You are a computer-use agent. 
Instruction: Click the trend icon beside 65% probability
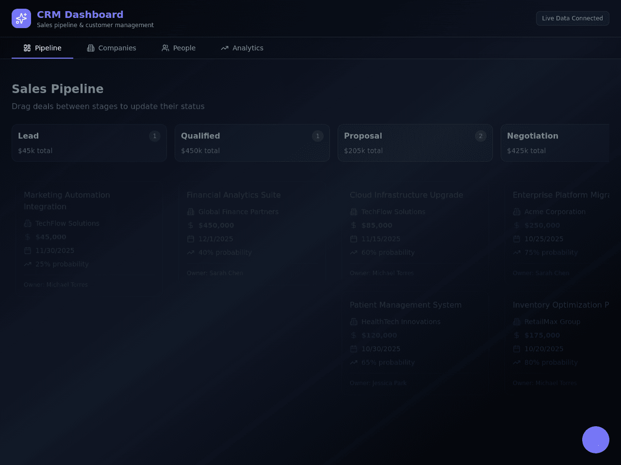pos(354,362)
